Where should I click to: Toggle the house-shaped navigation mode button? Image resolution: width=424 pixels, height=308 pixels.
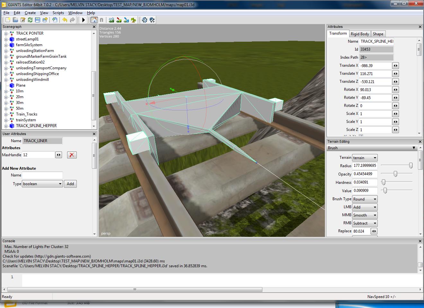[x=94, y=20]
